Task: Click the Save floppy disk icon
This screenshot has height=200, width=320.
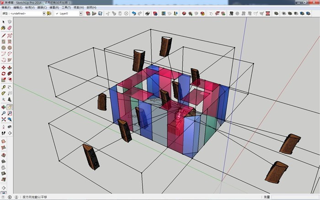Action: [100, 14]
